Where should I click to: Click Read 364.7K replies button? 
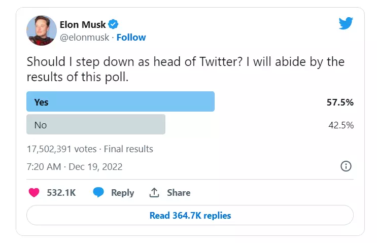point(190,216)
